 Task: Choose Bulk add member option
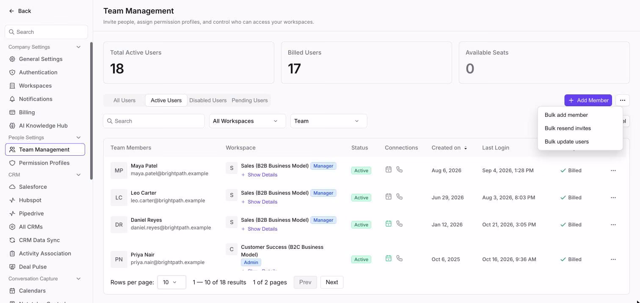[580, 115]
